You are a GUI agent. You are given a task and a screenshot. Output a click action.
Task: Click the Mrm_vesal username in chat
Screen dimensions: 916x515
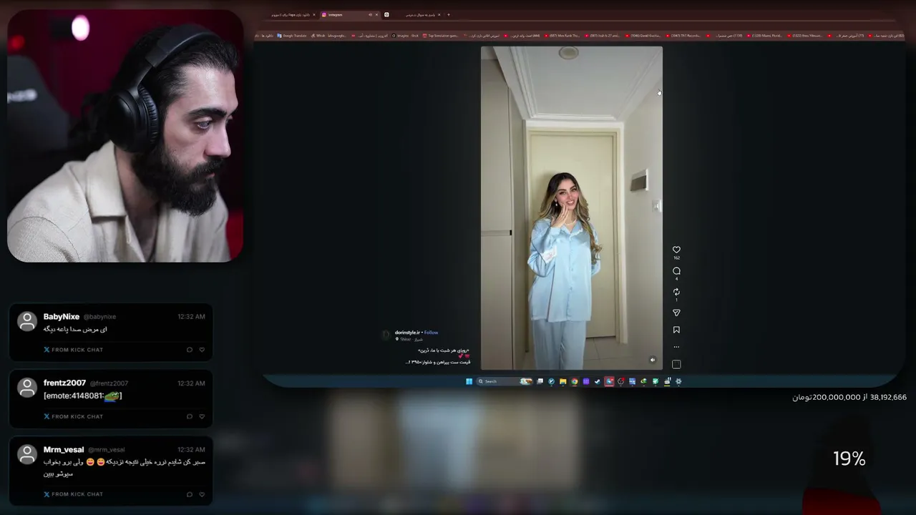[x=64, y=450]
